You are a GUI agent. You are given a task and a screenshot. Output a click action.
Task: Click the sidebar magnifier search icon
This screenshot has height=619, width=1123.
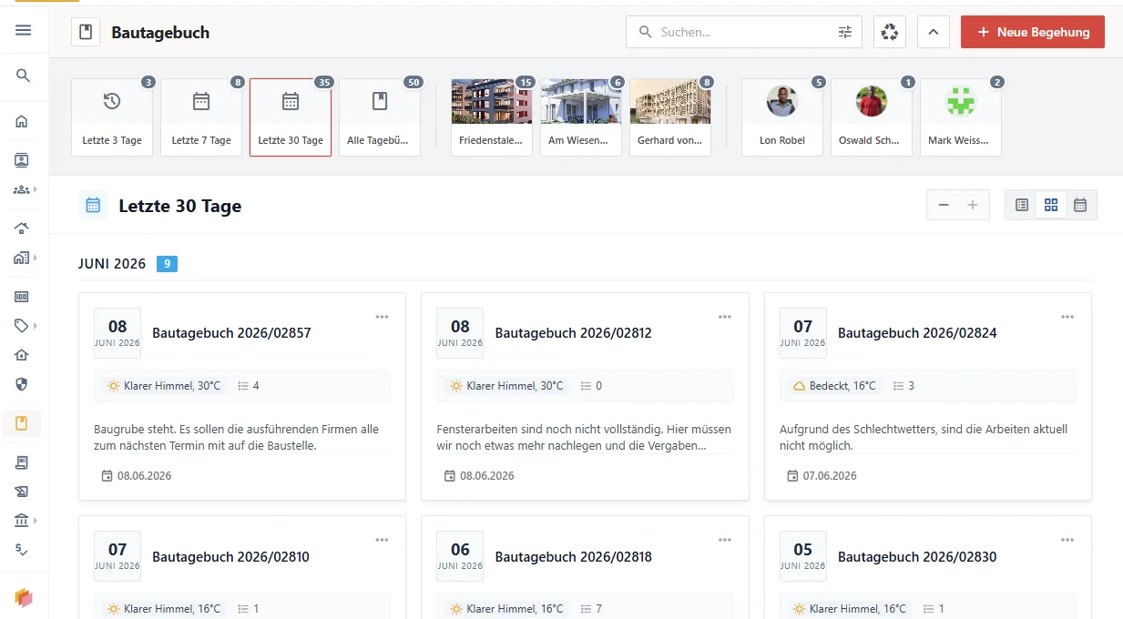tap(24, 76)
